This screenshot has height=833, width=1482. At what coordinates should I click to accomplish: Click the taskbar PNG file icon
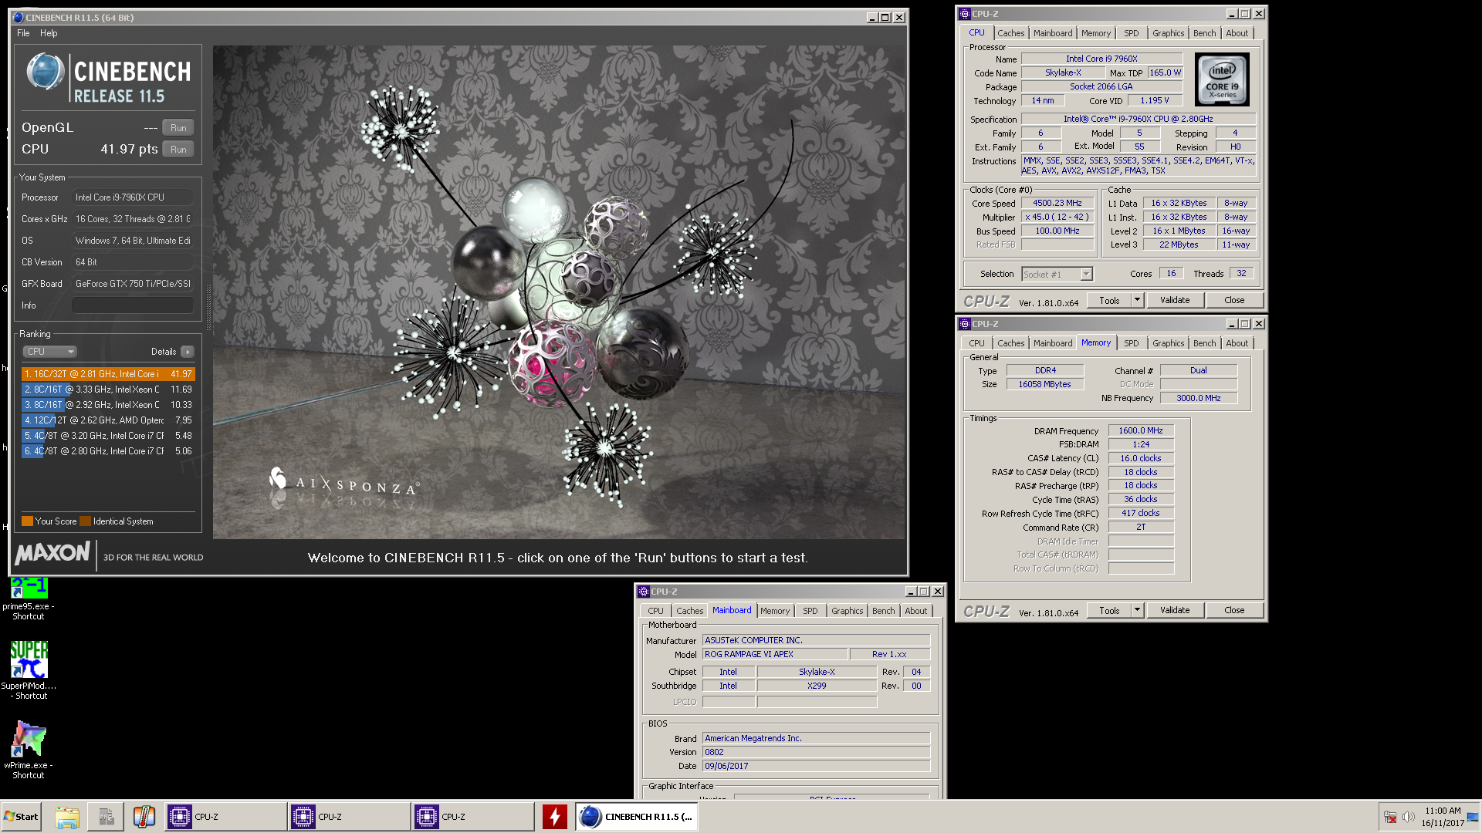tap(106, 817)
